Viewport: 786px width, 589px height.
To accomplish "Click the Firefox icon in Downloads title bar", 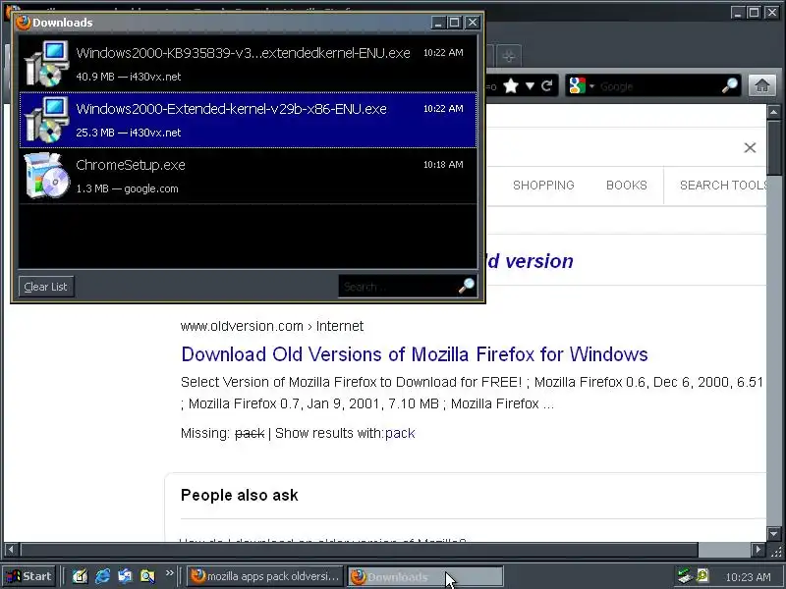I will (23, 22).
